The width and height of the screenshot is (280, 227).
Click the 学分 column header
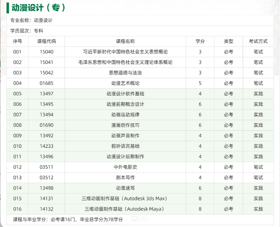pyautogui.click(x=200, y=41)
